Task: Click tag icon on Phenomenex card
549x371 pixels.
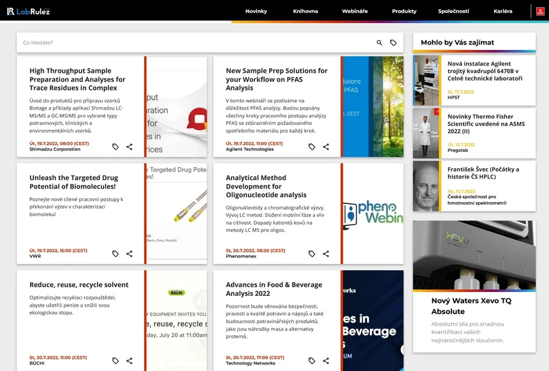Action: [312, 254]
